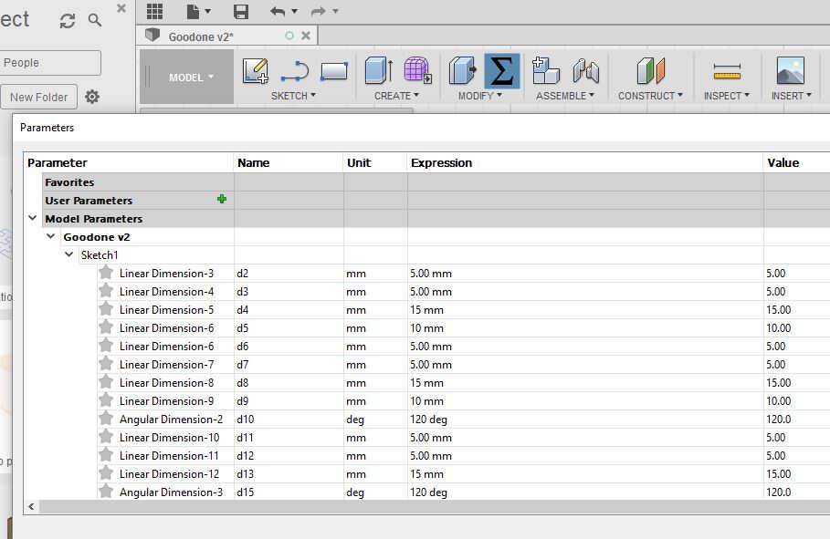Redo the last undone action
Viewport: 830px width, 539px height.
318,11
